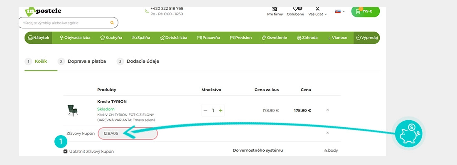Open the Spálňa category

click(x=141, y=38)
